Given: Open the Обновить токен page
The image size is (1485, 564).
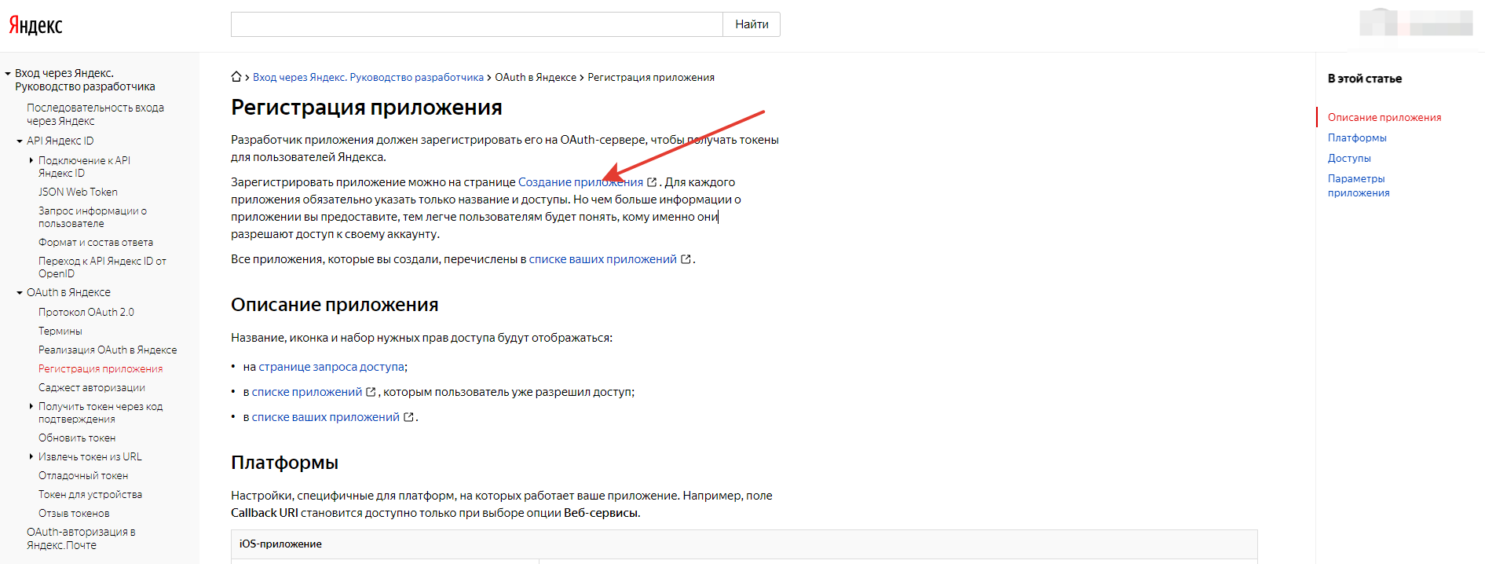Looking at the screenshot, I should (77, 438).
